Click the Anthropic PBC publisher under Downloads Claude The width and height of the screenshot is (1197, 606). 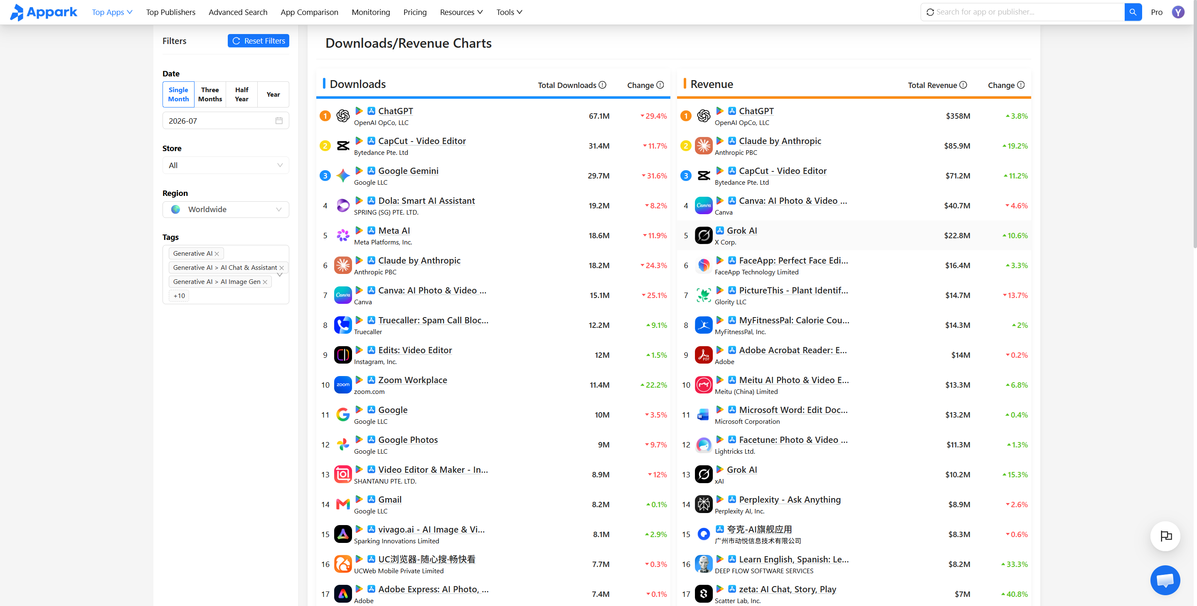click(375, 272)
